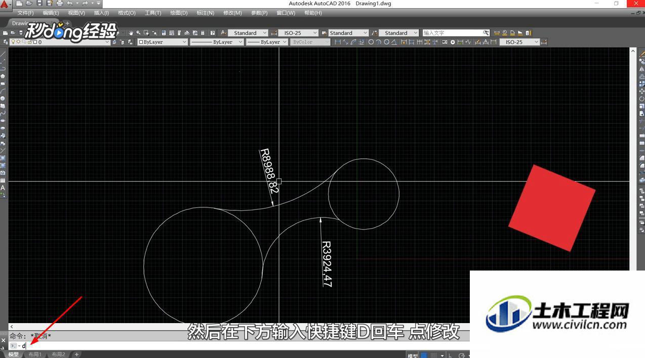This screenshot has height=358, width=645.
Task: Select the Pan hand tool
Action: click(x=131, y=33)
